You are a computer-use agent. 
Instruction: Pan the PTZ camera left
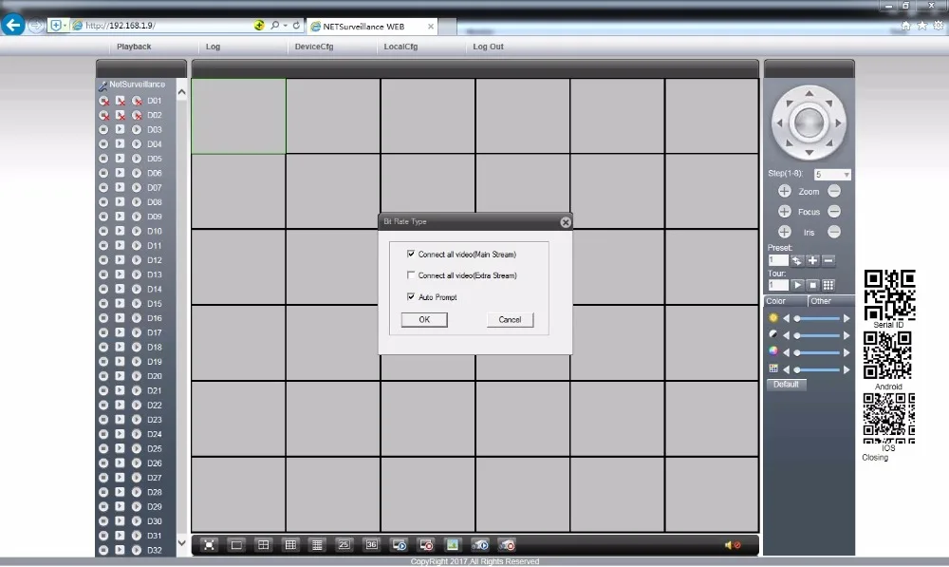tap(779, 123)
